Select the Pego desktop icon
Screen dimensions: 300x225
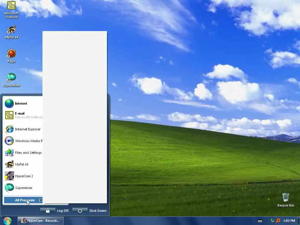tap(11, 56)
